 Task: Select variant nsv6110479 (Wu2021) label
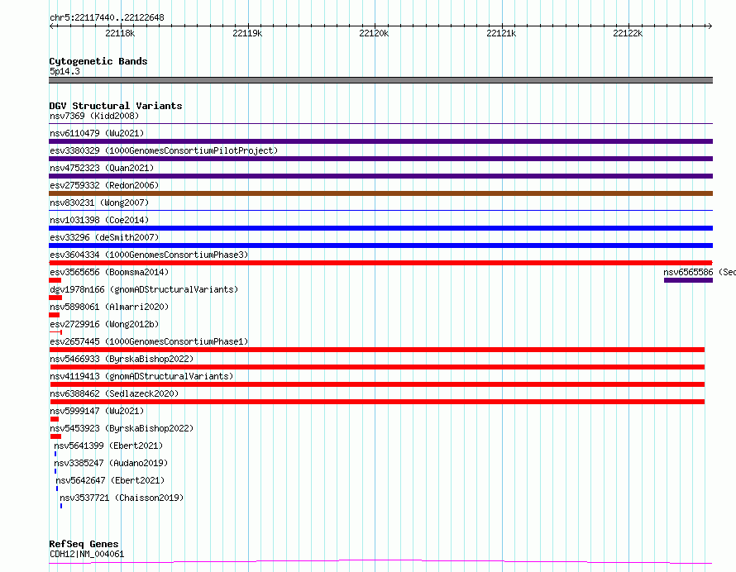(x=97, y=133)
